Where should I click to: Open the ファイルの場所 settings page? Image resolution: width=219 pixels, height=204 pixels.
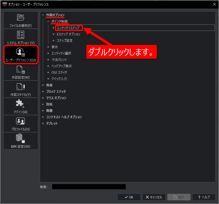pyautogui.click(x=21, y=20)
